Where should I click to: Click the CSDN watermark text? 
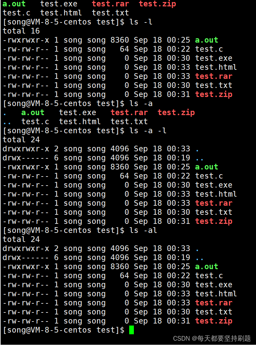(x=212, y=338)
